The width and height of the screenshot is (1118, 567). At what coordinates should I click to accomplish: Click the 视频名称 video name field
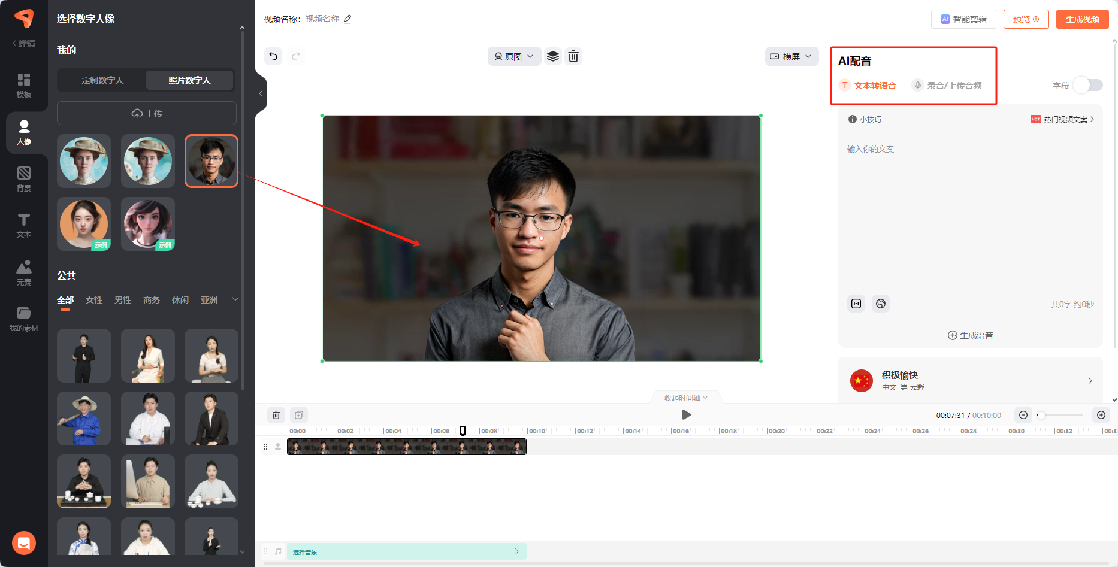322,19
